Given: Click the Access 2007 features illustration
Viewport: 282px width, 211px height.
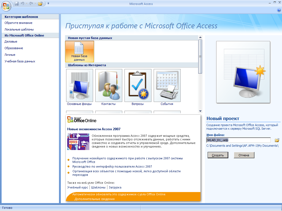Looking at the screenshot, I should (78, 142).
